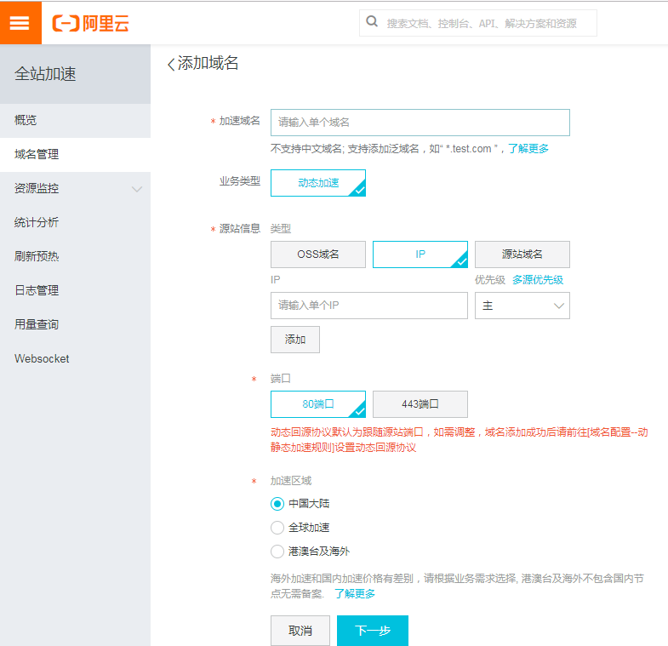668x646 pixels.
Task: Choose the 443端口 port option
Action: coord(420,404)
